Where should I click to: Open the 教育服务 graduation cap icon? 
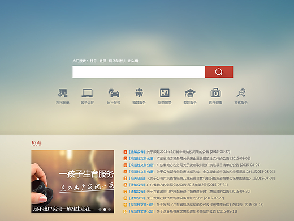(x=190, y=93)
